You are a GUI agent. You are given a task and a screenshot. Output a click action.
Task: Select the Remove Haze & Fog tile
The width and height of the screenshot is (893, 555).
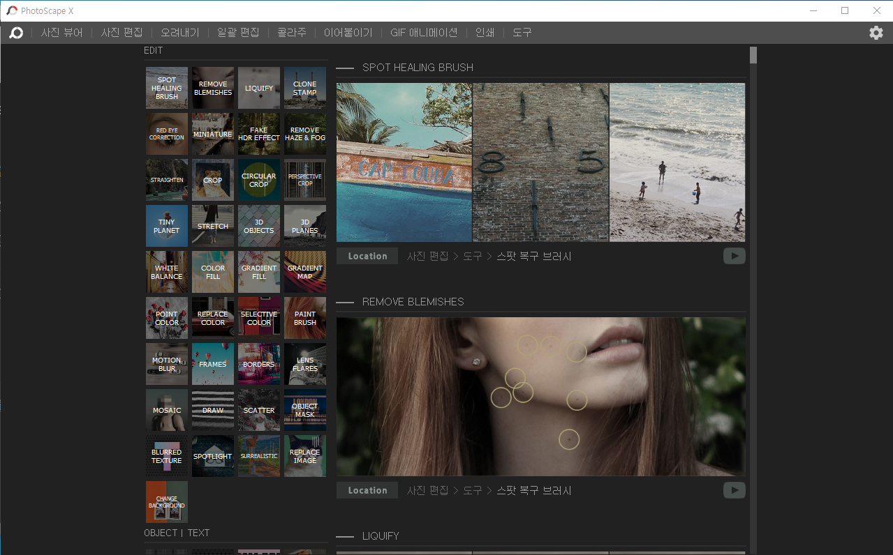[x=305, y=134]
